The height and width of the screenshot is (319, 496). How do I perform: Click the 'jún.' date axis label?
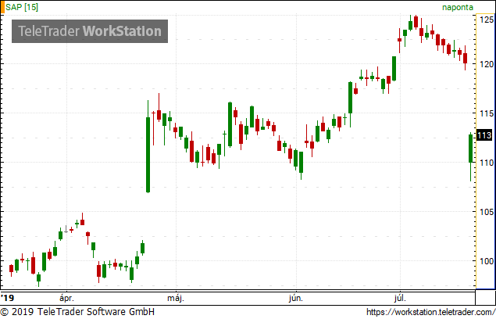click(296, 298)
